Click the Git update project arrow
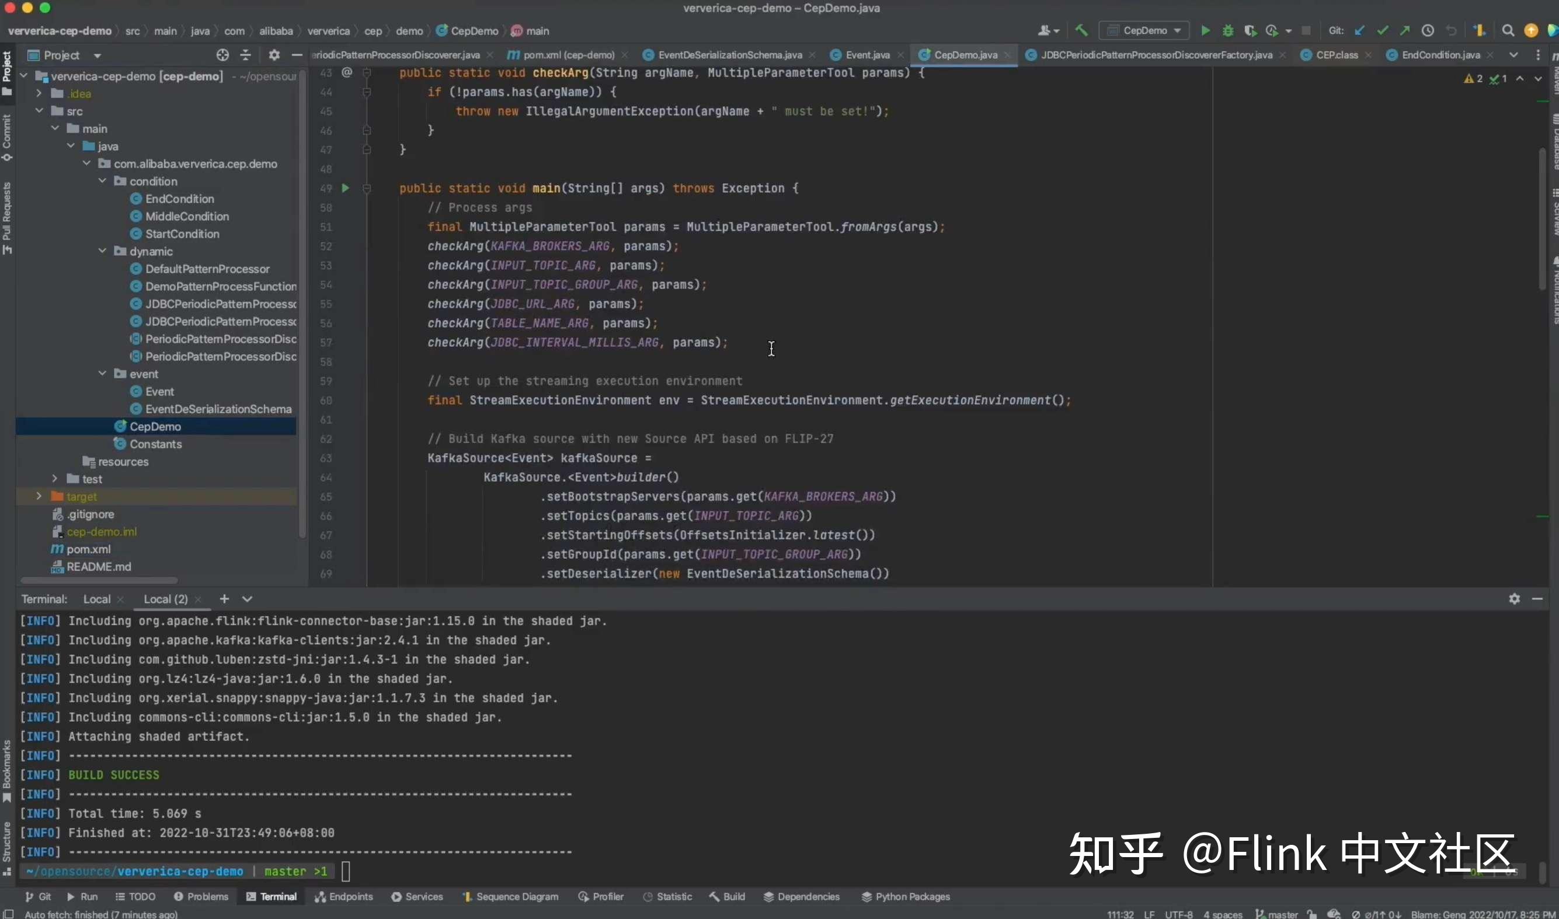Viewport: 1559px width, 919px height. 1360,30
